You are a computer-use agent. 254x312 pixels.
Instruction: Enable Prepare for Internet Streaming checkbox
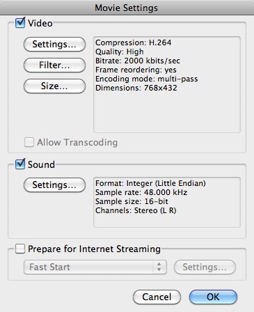(20, 249)
